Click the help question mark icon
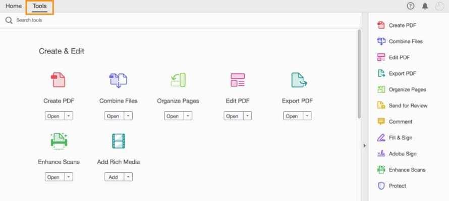Image resolution: width=449 pixels, height=201 pixels. 410,6
